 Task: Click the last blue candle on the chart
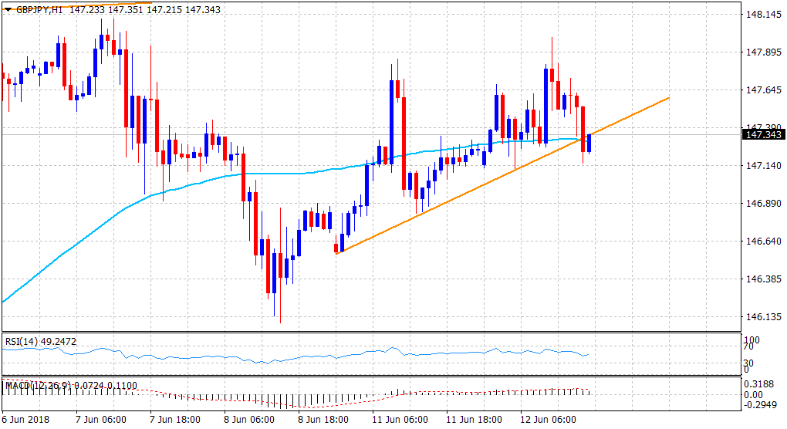coord(589,143)
